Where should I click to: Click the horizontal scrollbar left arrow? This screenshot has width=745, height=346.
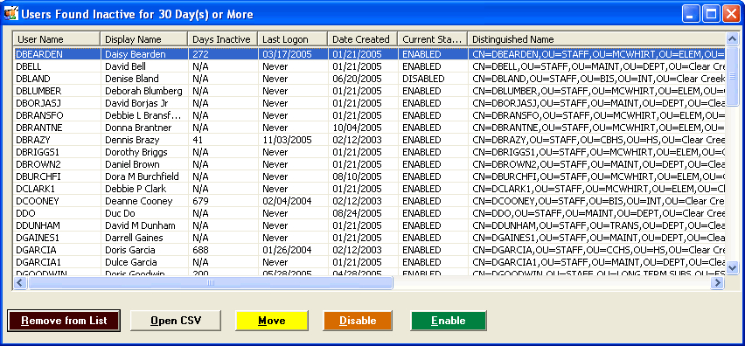point(20,283)
